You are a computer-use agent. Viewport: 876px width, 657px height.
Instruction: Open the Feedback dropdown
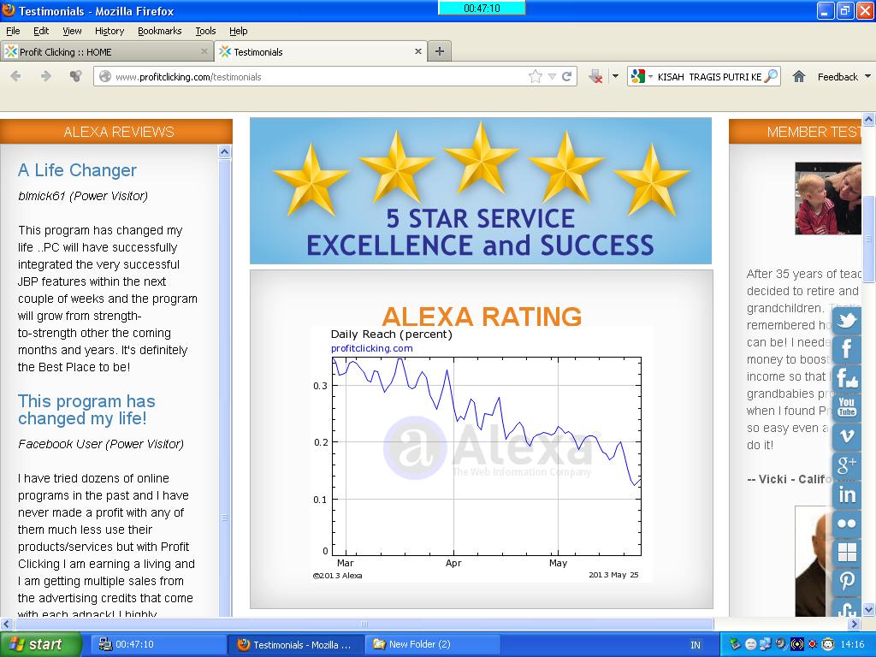[x=843, y=76]
